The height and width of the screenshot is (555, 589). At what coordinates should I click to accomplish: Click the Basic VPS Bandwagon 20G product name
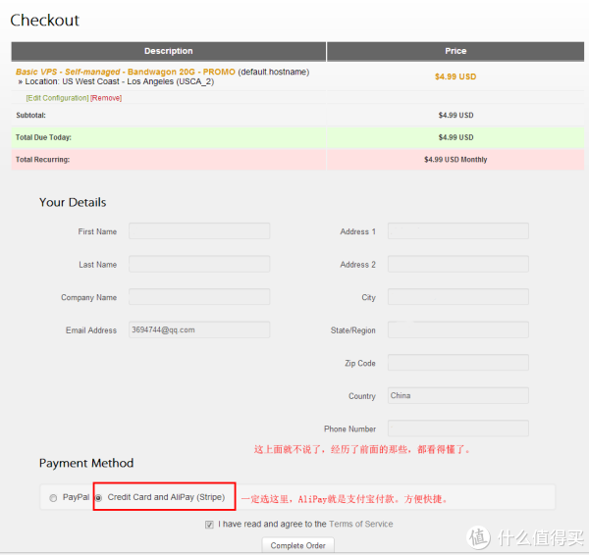pyautogui.click(x=125, y=72)
